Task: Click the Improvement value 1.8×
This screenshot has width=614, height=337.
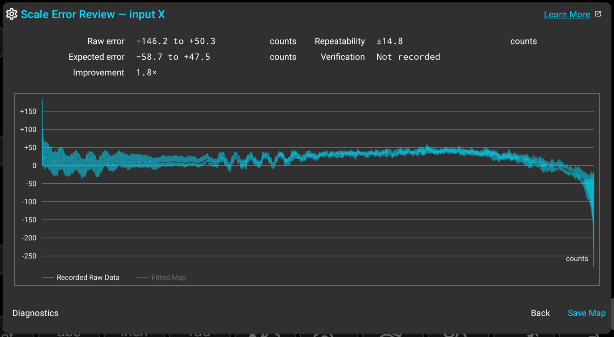Action: pos(147,73)
